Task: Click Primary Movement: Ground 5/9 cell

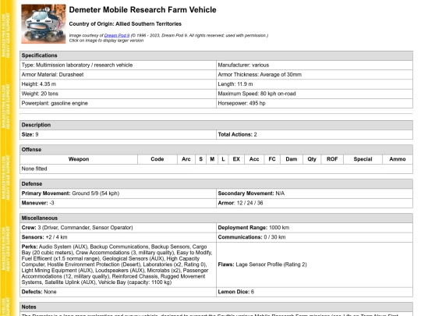Action: click(118, 194)
